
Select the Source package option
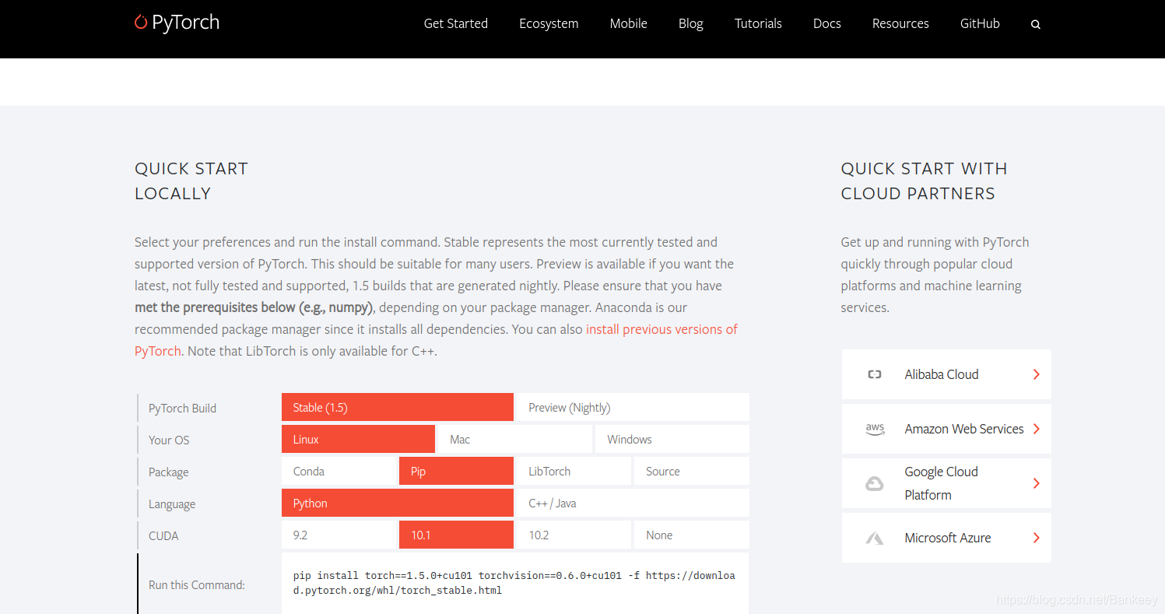tap(692, 471)
